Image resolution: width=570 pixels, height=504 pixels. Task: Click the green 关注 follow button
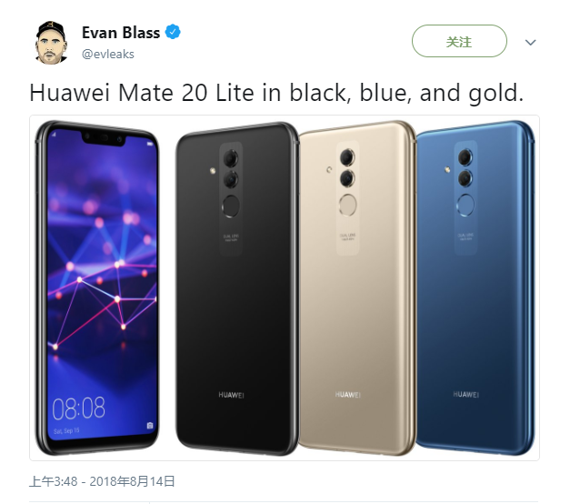pos(459,41)
